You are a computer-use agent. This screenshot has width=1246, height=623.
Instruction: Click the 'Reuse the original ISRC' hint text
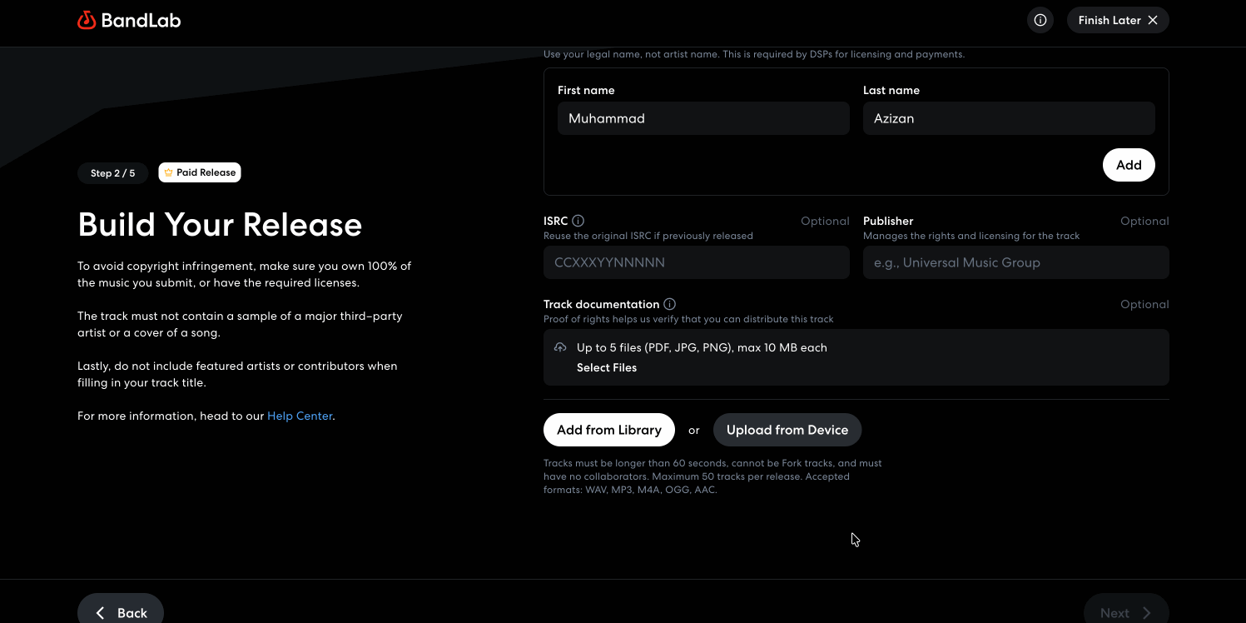click(648, 236)
